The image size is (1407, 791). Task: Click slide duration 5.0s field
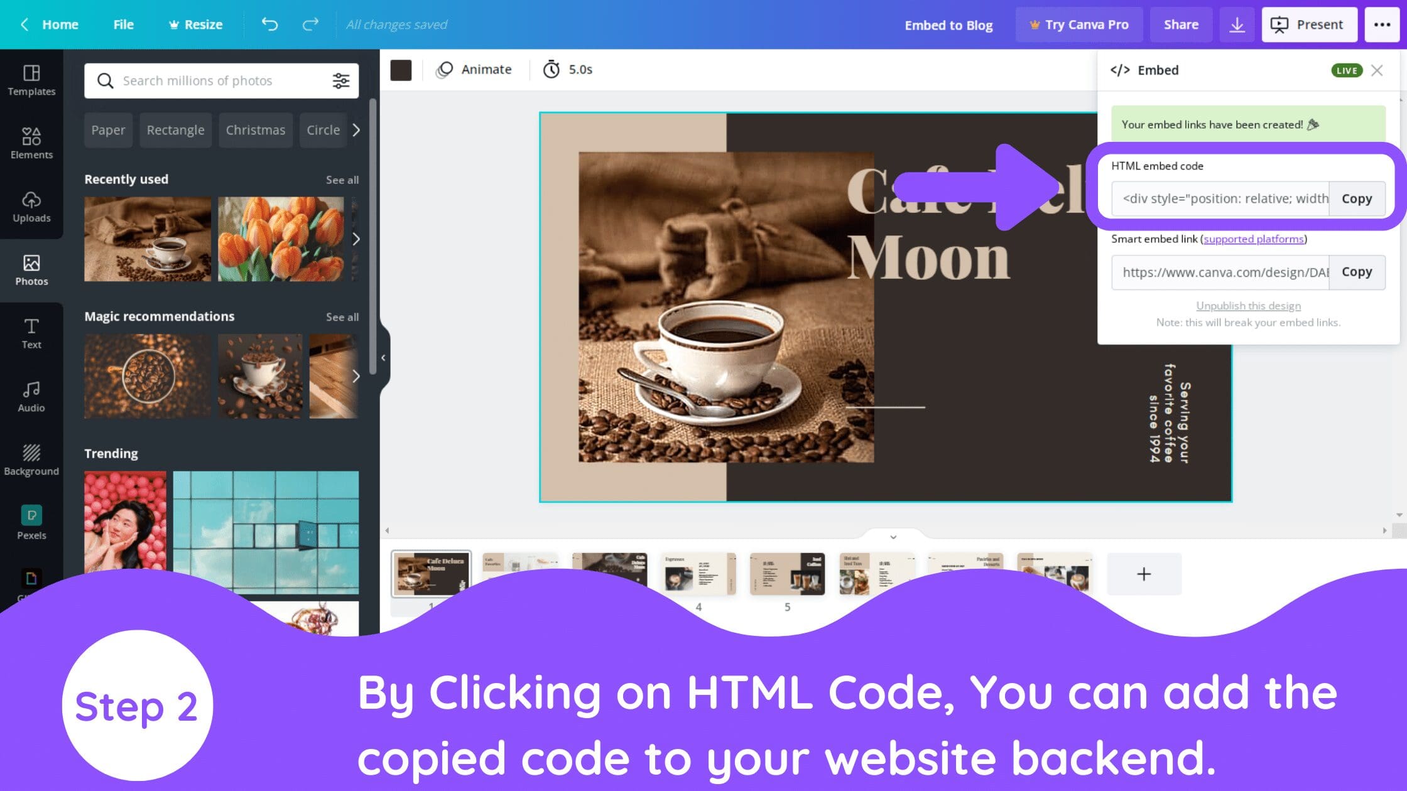[x=568, y=68]
